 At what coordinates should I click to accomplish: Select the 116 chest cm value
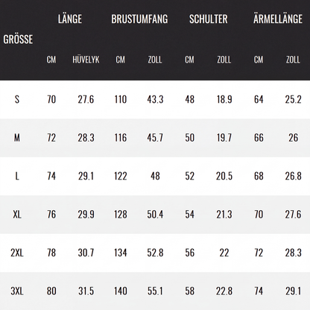point(121,138)
